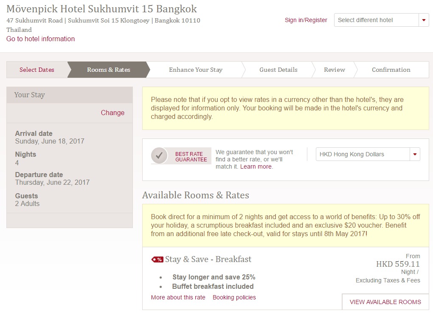Viewport: 433px width, 313px height.
Task: Click the Best Rate Guarantee checkmark icon
Action: point(160,155)
